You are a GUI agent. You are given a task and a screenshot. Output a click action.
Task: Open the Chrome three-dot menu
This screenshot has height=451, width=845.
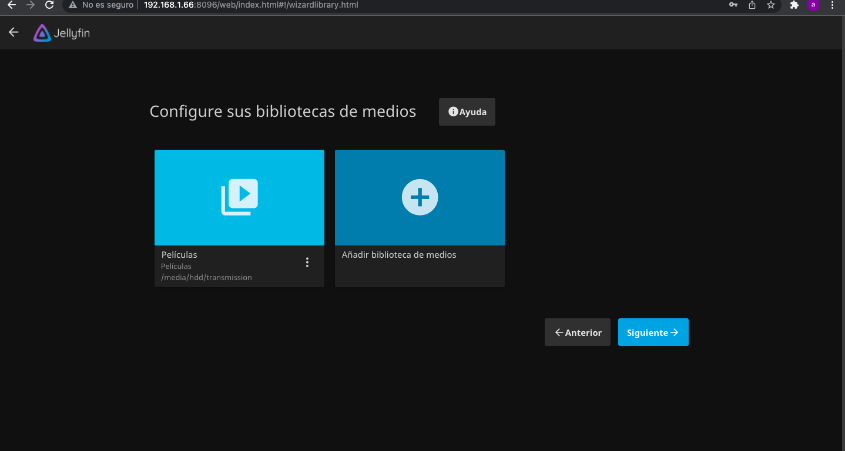click(832, 5)
